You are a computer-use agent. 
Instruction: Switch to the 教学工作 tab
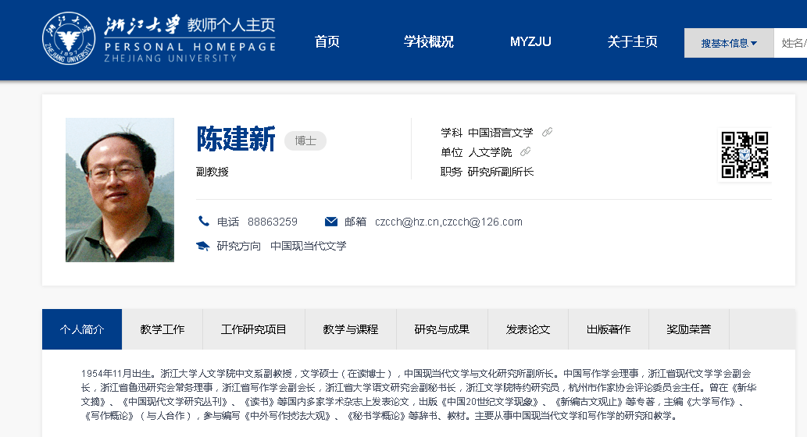click(162, 329)
